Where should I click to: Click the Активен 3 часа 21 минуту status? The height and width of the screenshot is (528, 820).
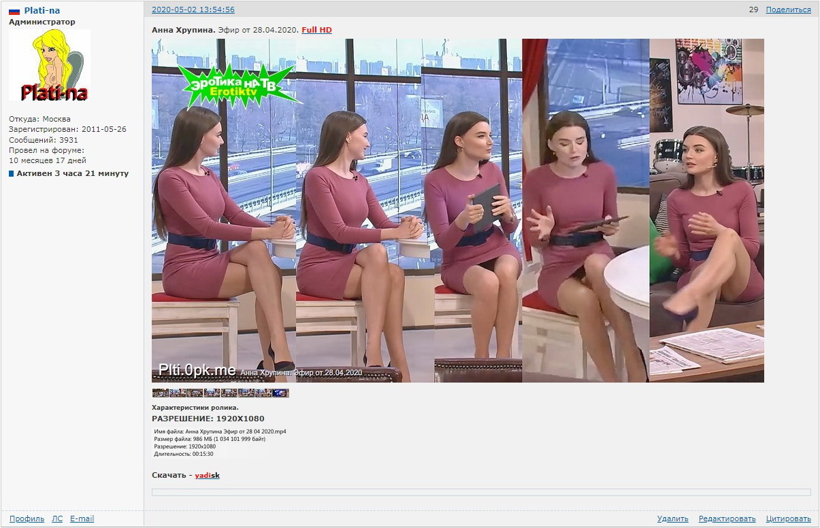point(72,173)
